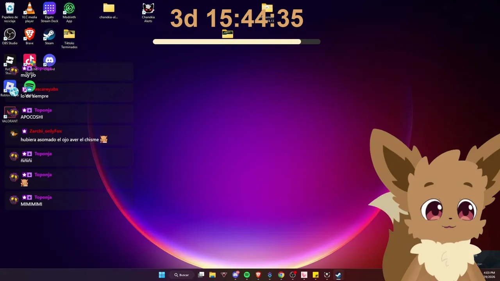The height and width of the screenshot is (281, 500).
Task: Select the chanekia-al... folder on desktop
Action: point(109,11)
